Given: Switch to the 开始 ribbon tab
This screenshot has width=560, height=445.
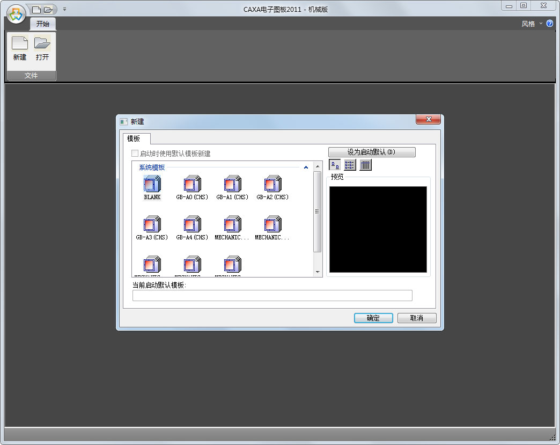Looking at the screenshot, I should (43, 24).
